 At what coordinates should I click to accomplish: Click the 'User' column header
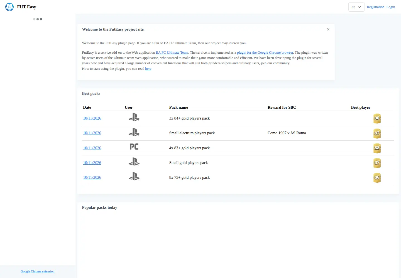(129, 107)
